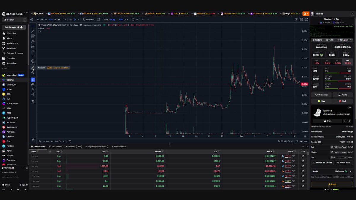Select the 1s timeframe

point(38,20)
